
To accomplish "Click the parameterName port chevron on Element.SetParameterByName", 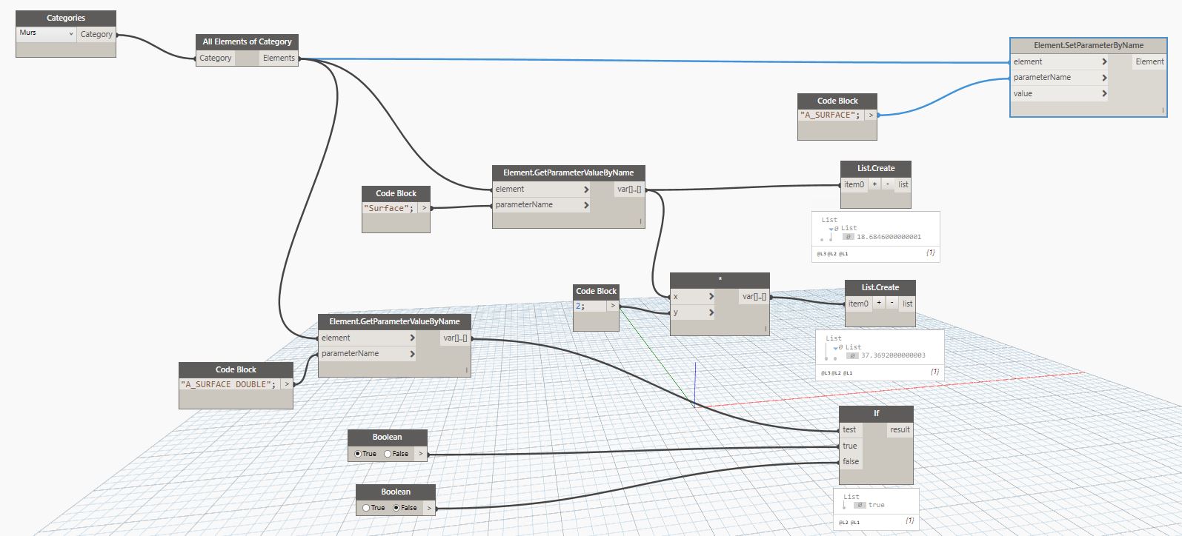I will tap(1103, 78).
